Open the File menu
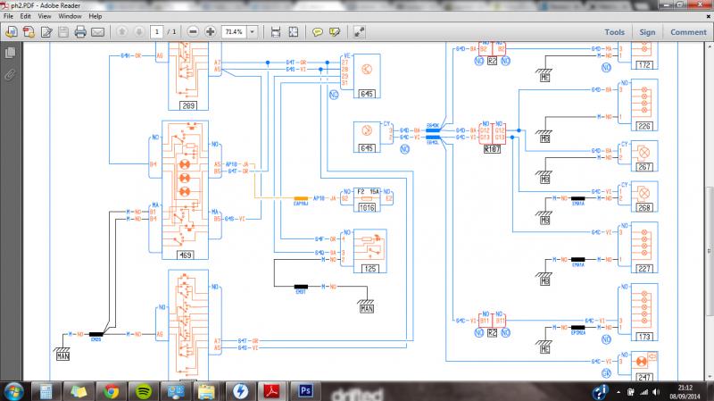The height and width of the screenshot is (401, 714). 9,16
